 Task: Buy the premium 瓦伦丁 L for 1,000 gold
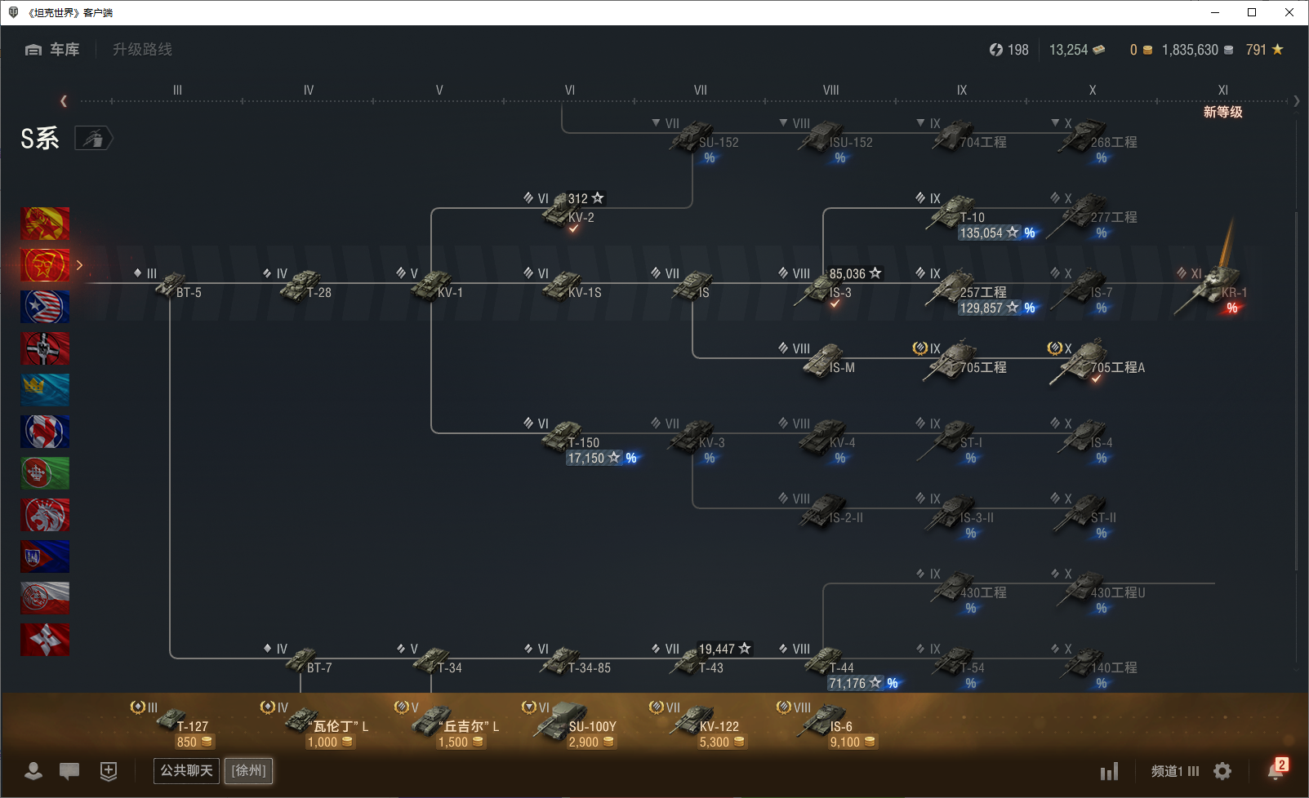pos(315,725)
